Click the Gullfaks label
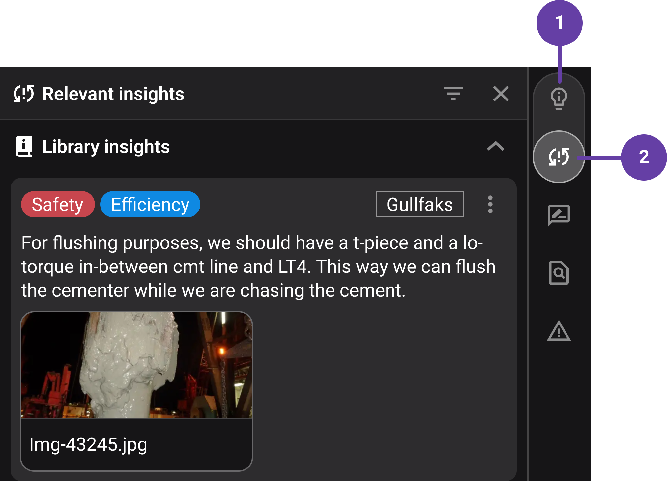 point(420,204)
